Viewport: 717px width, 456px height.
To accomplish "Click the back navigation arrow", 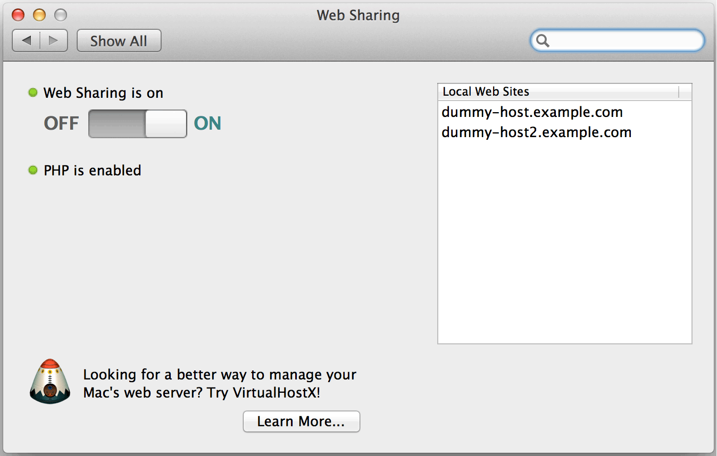I will coord(27,40).
